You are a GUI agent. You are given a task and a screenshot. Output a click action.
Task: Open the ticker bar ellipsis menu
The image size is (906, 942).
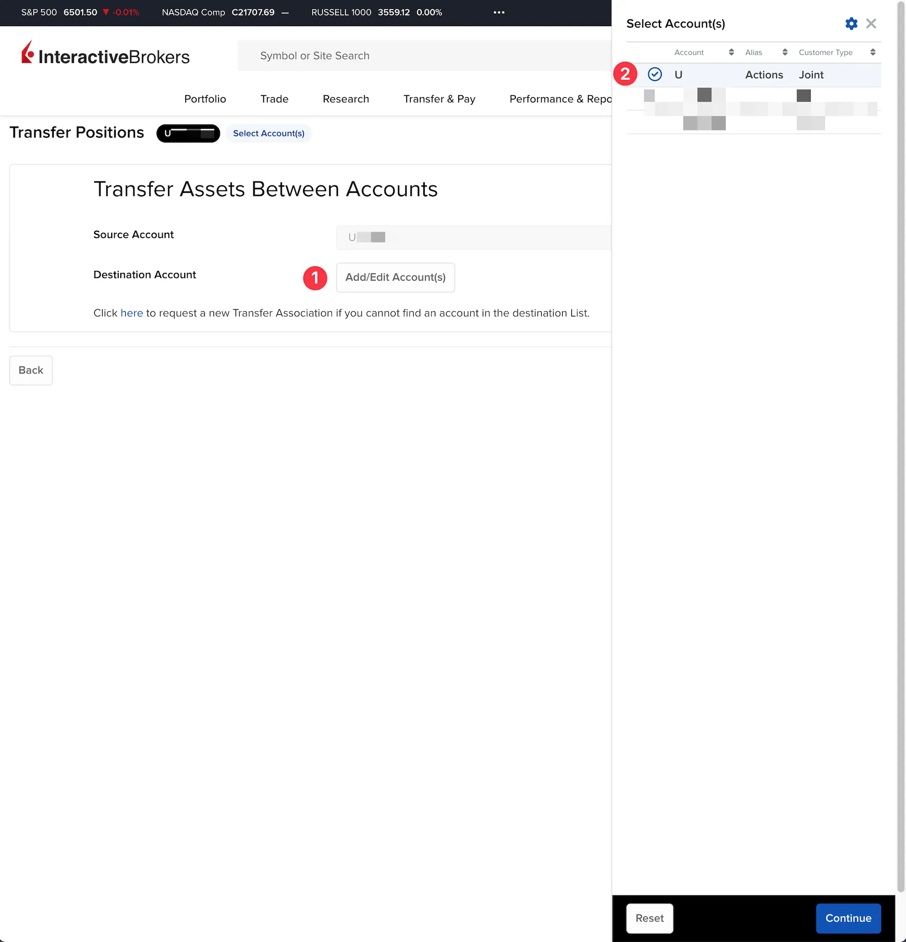click(499, 13)
